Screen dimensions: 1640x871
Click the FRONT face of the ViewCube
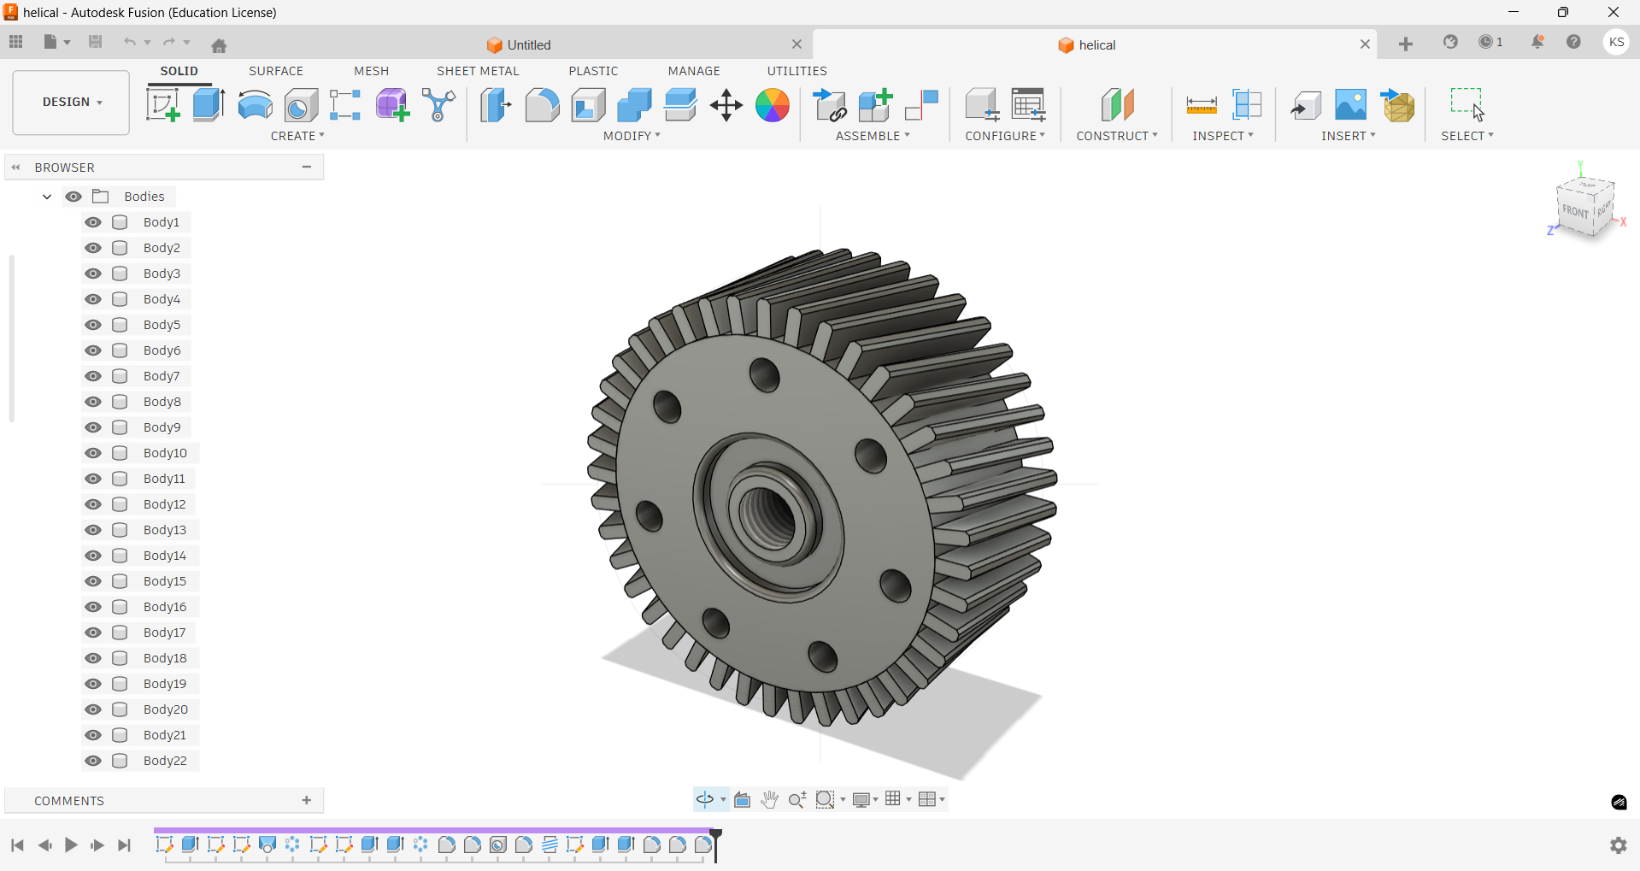pyautogui.click(x=1575, y=210)
